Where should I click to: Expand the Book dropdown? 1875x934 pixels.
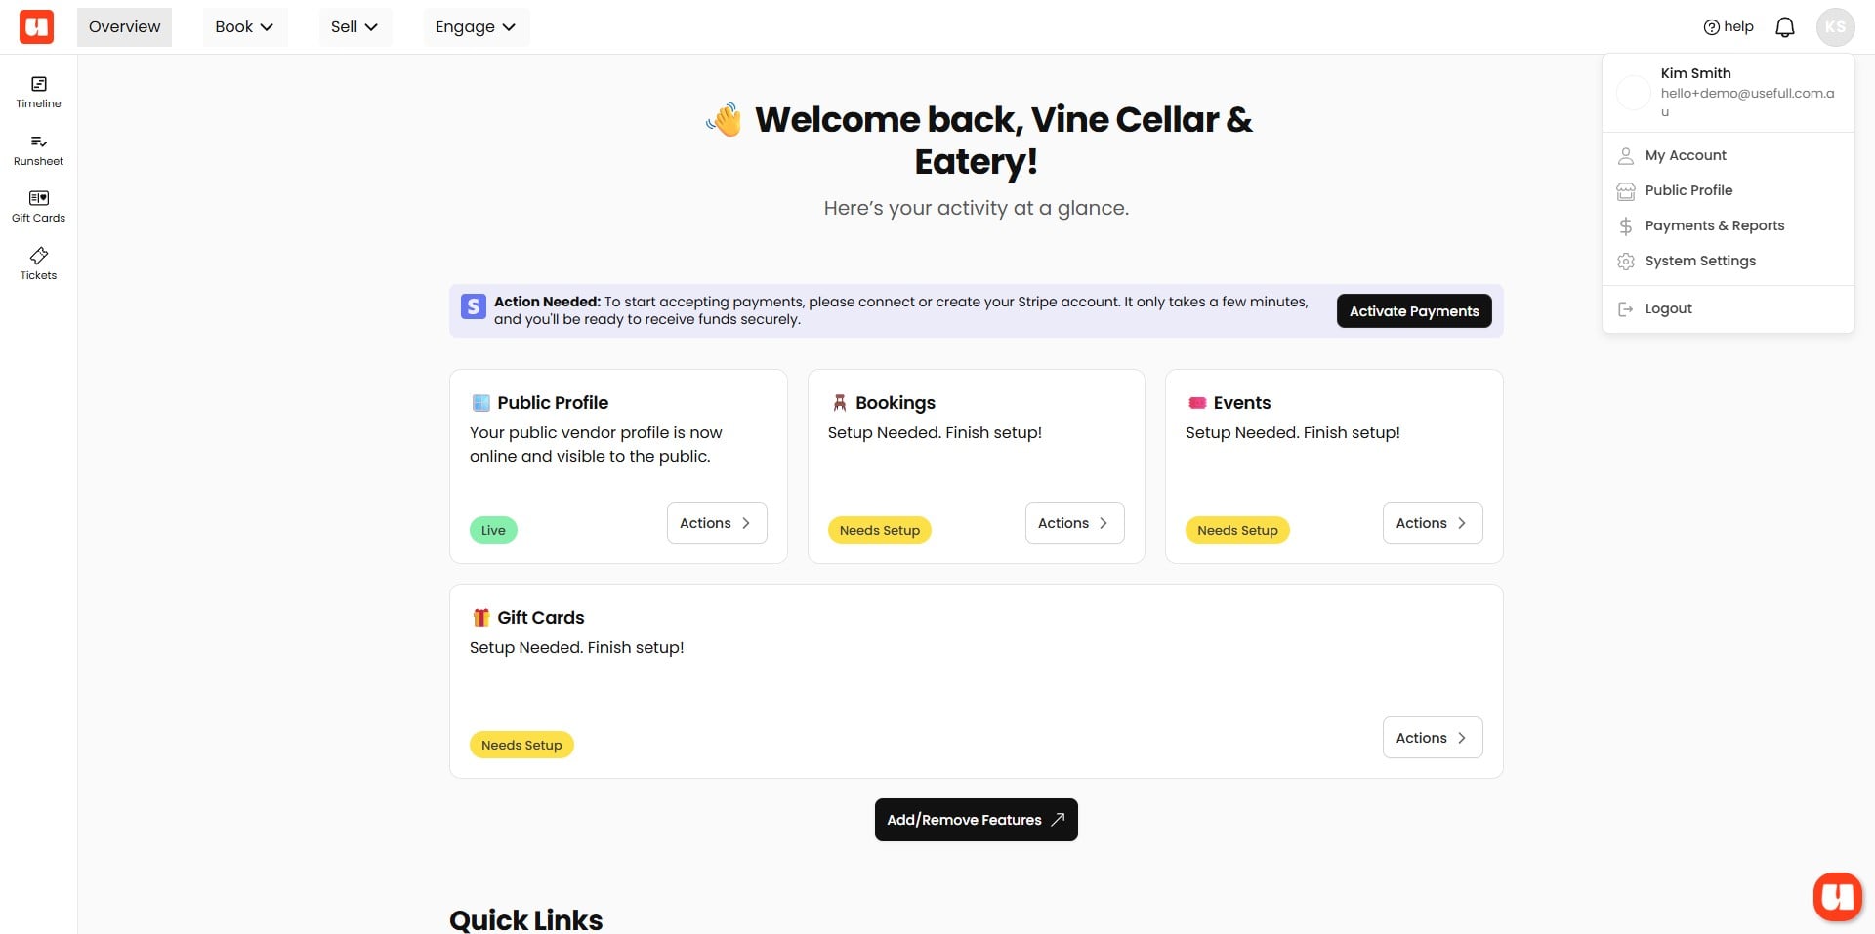(243, 26)
